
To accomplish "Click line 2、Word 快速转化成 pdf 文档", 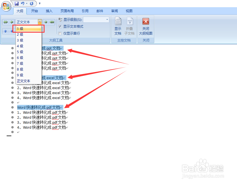I will click(x=43, y=118).
